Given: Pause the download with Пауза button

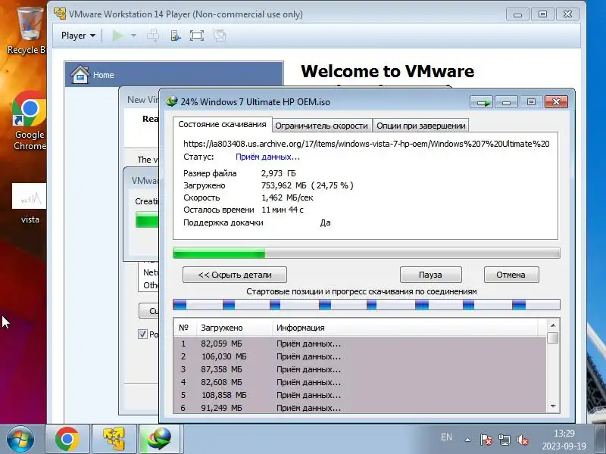Looking at the screenshot, I should tap(430, 275).
